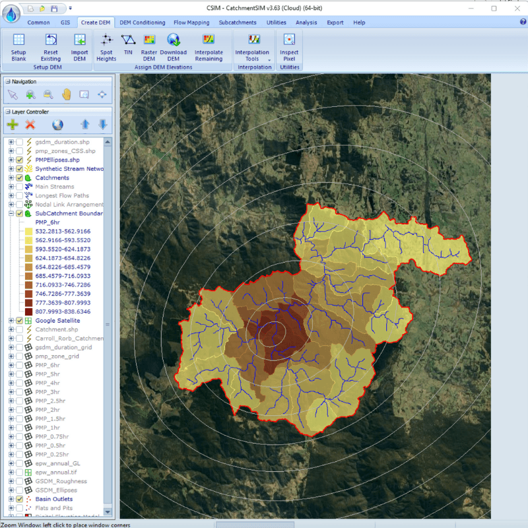Uncheck the PMPEllipses.shp layer checkbox
Viewport: 528px width, 528px height.
click(x=20, y=160)
